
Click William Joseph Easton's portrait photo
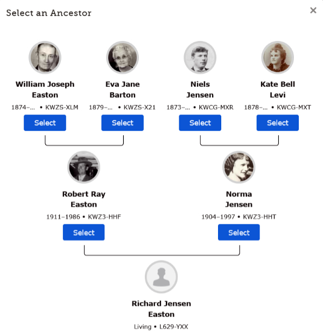[45, 58]
